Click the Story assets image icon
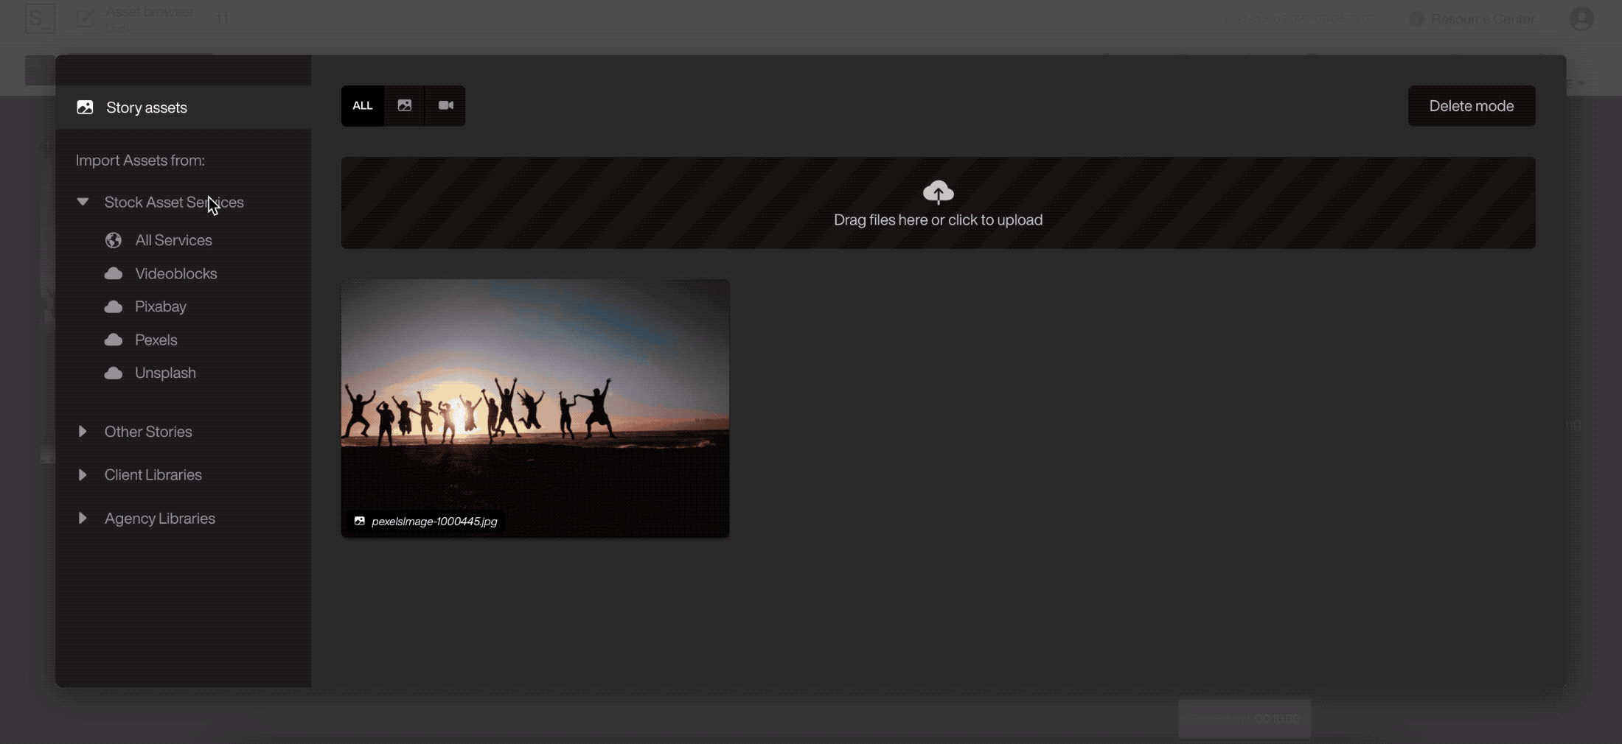The width and height of the screenshot is (1622, 744). (85, 108)
